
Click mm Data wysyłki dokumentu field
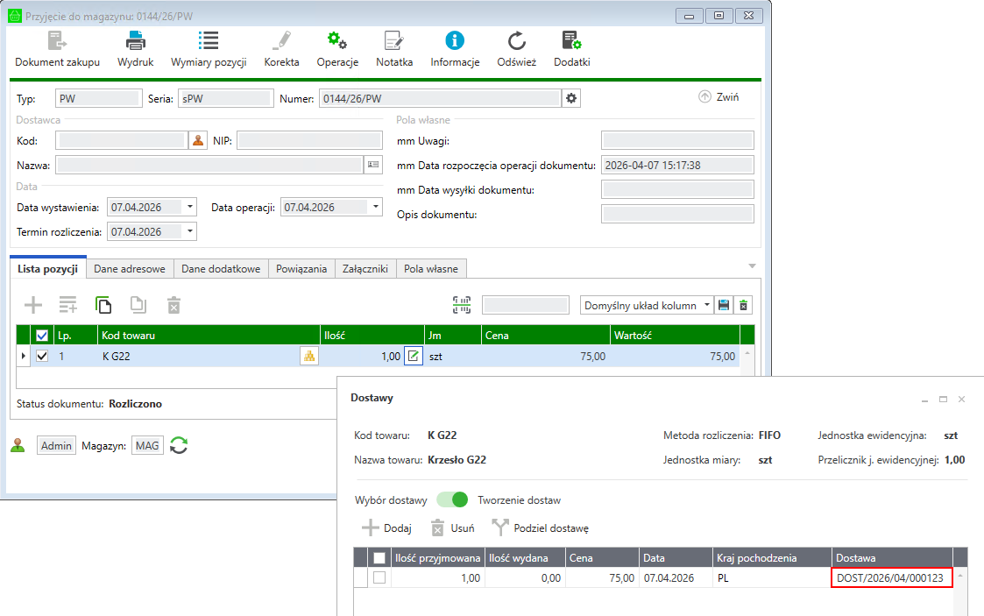click(677, 189)
